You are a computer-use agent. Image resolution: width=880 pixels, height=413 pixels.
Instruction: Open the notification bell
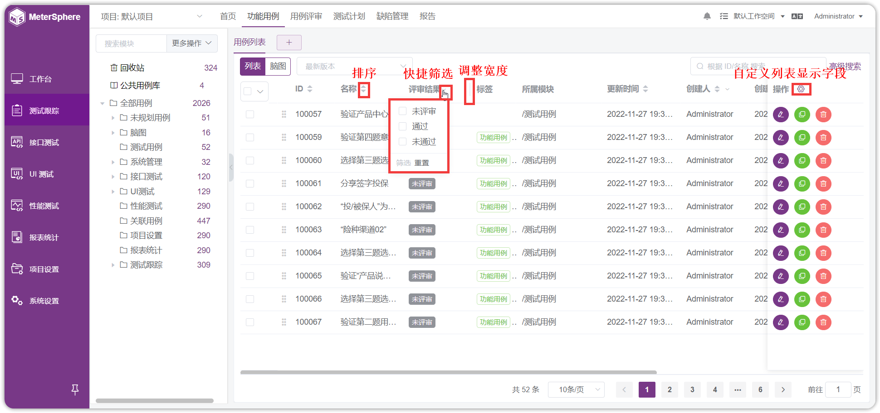pyautogui.click(x=707, y=16)
